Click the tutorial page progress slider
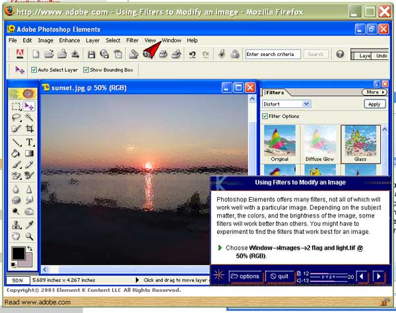The image size is (396, 313). (328, 277)
